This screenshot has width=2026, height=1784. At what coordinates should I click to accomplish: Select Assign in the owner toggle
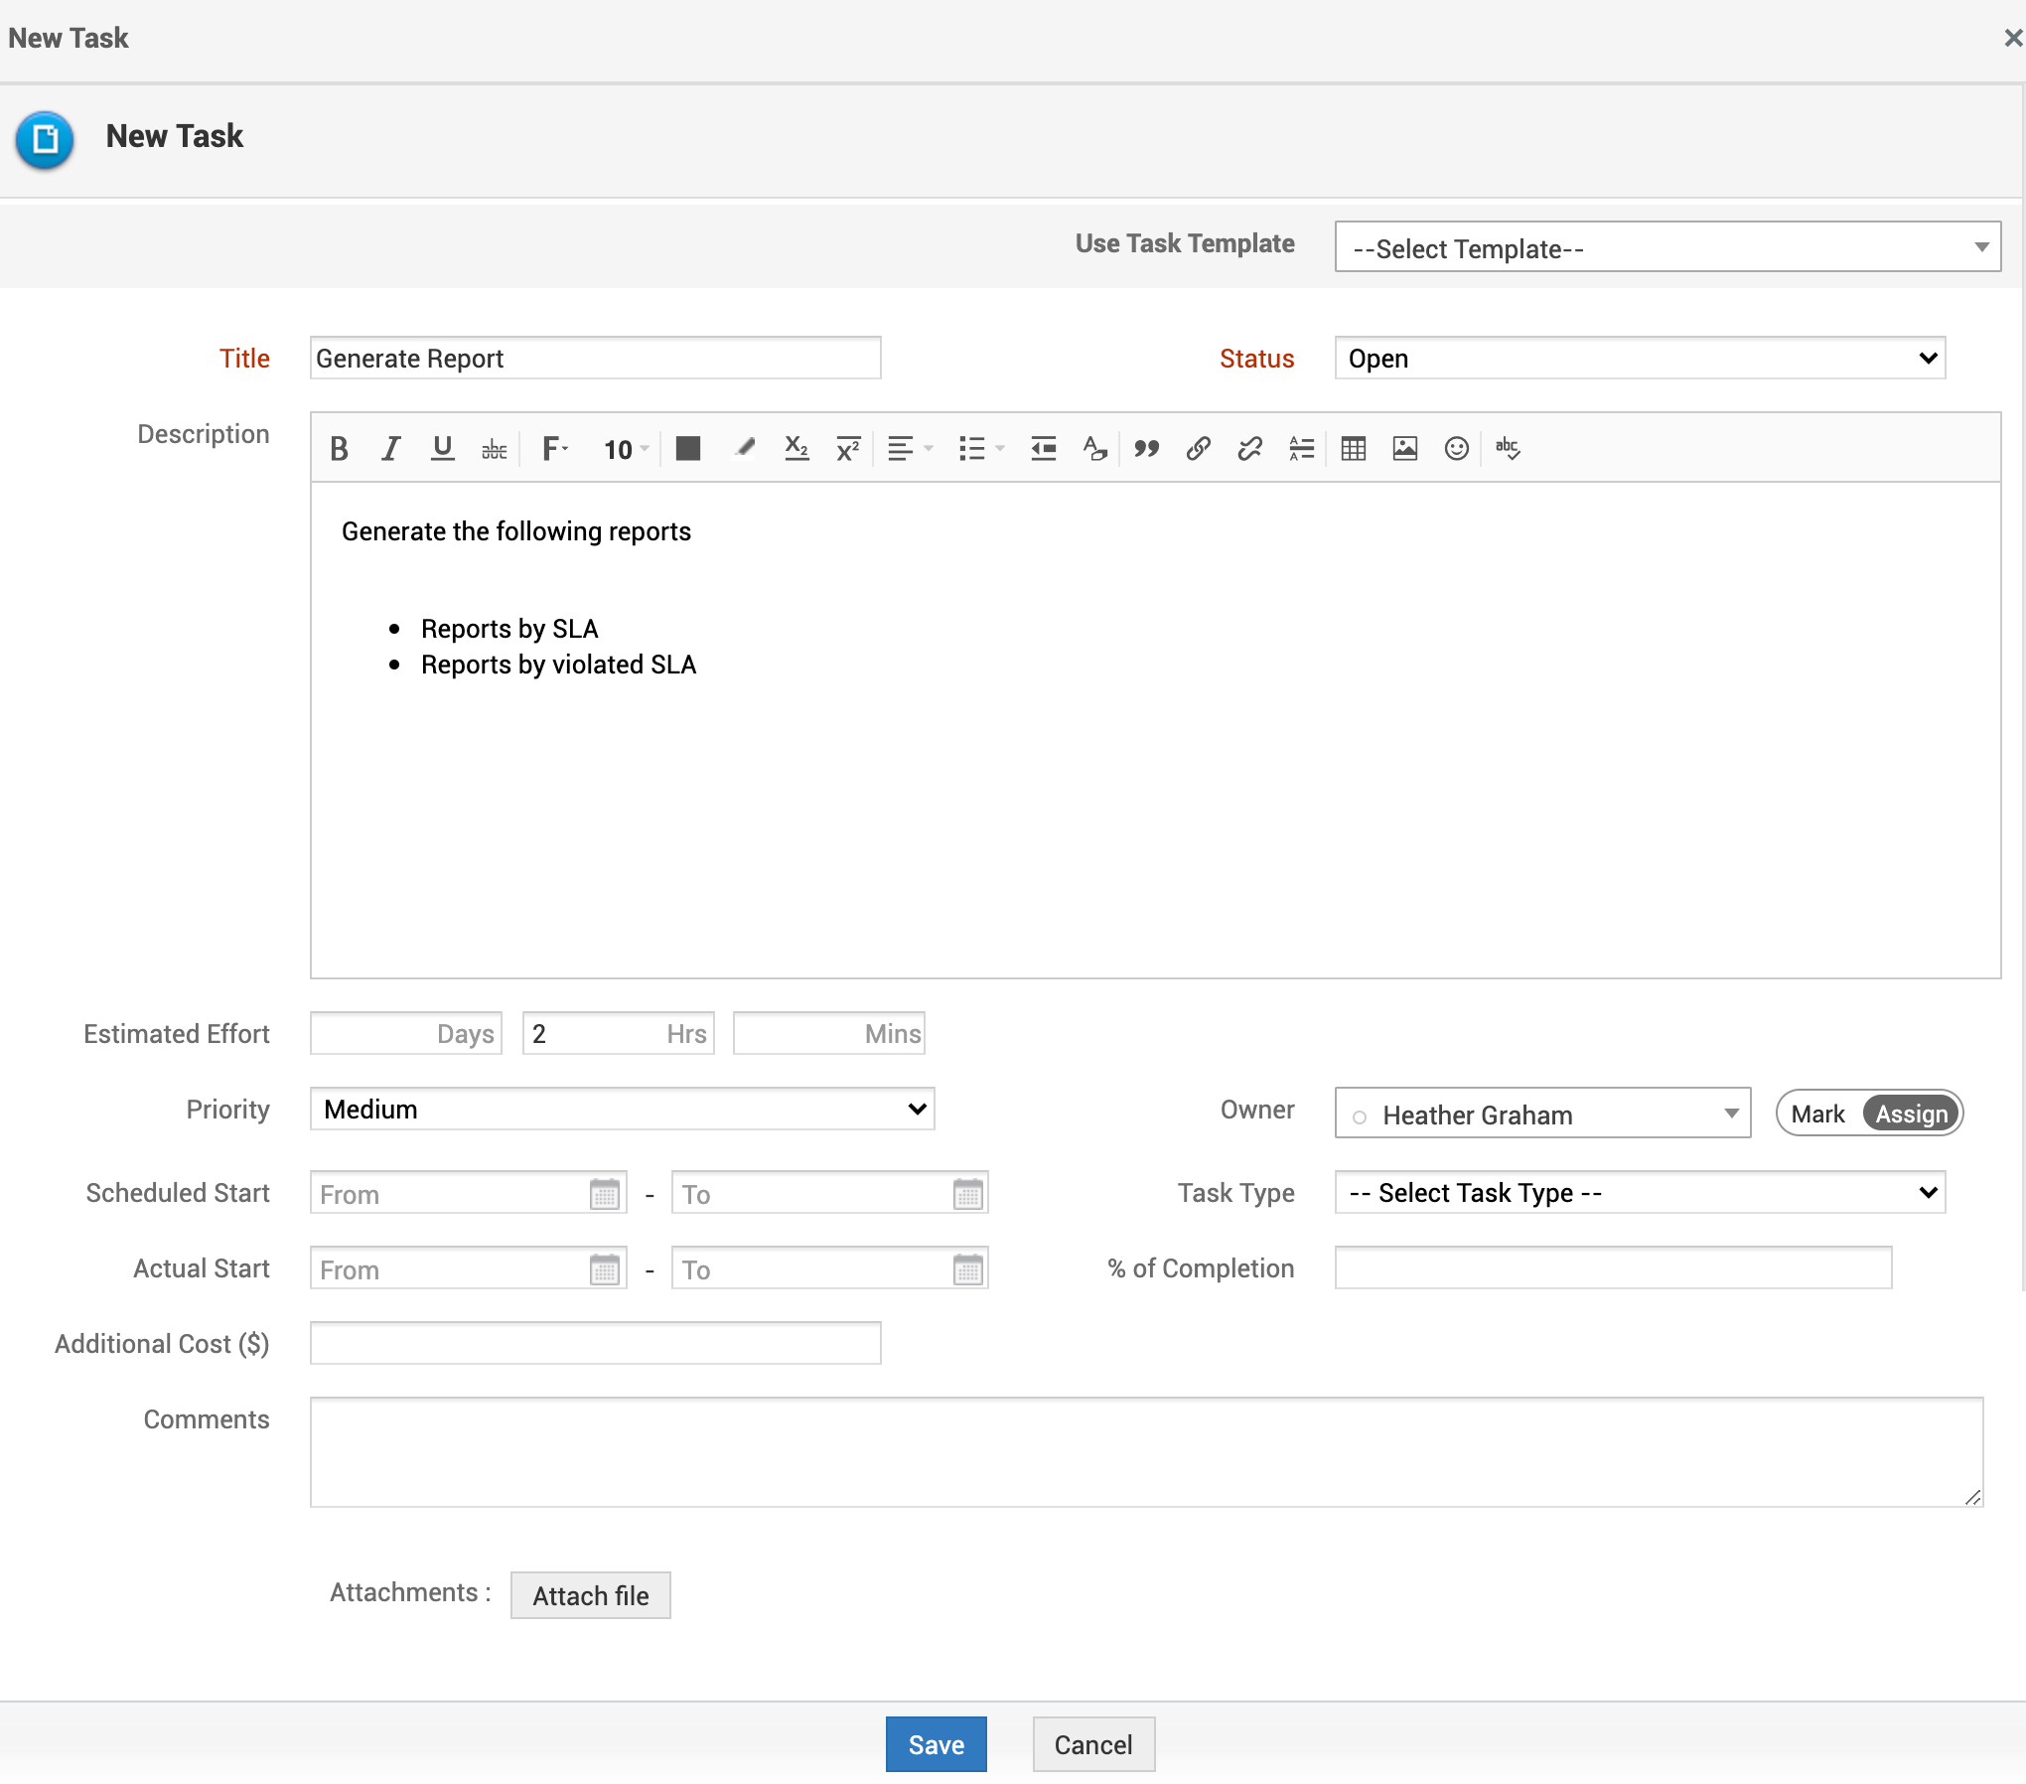point(1911,1114)
